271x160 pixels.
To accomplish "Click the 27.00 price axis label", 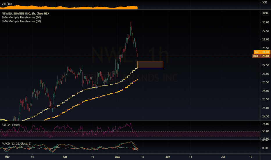I will pyautogui.click(x=265, y=74).
